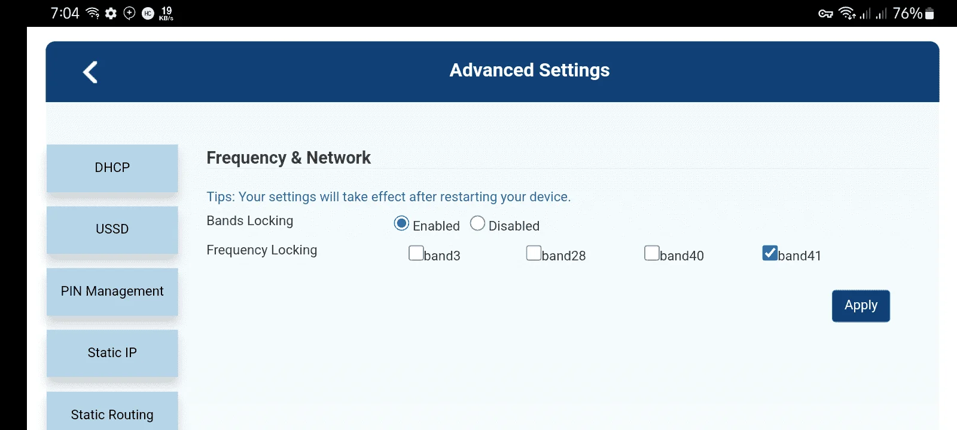Open the USSD section
The width and height of the screenshot is (957, 430).
point(112,230)
